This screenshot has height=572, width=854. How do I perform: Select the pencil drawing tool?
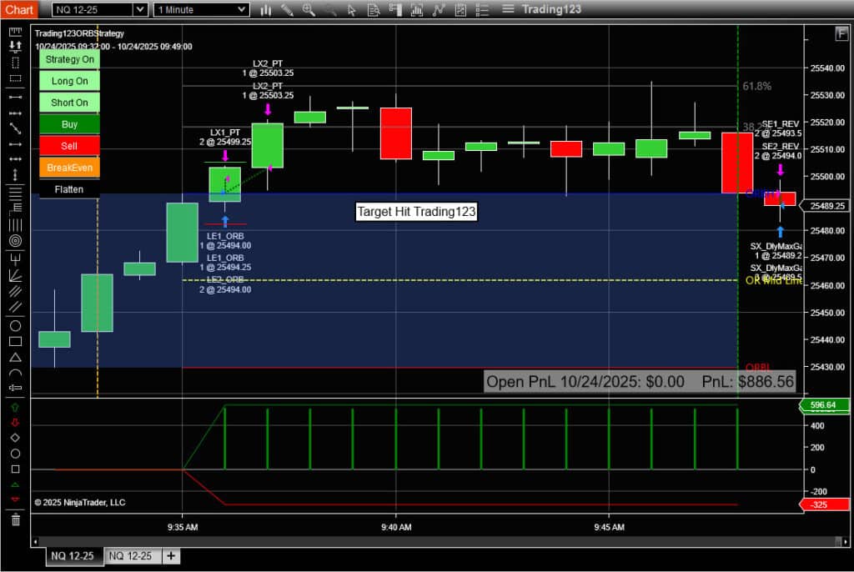click(288, 9)
